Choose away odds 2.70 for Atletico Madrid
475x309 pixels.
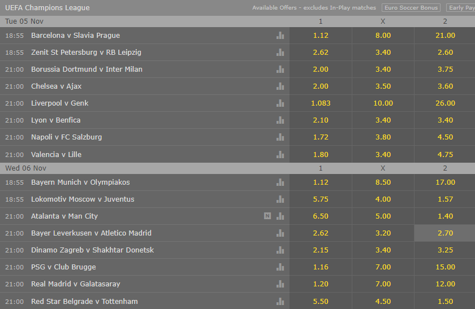click(445, 233)
